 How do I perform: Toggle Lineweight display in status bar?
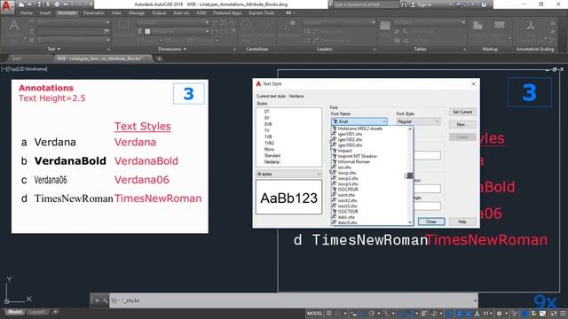pos(424,313)
